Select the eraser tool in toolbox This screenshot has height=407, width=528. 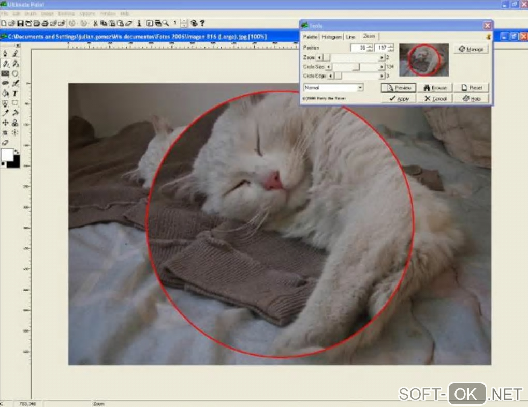click(5, 143)
